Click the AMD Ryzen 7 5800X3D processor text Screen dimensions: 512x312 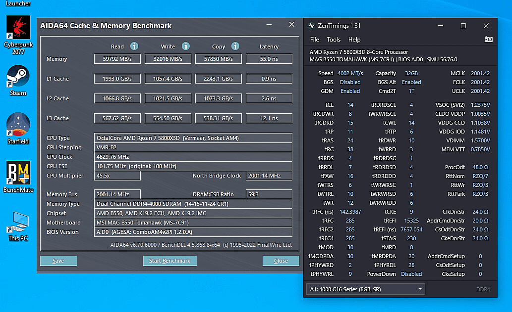click(x=358, y=52)
